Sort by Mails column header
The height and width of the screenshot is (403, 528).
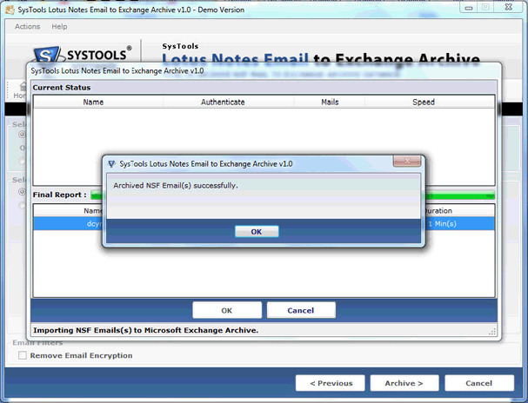pyautogui.click(x=330, y=102)
